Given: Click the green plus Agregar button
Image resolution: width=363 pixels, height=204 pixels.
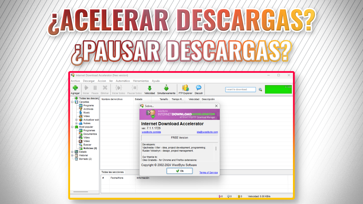Looking at the screenshot, I should click(75, 90).
